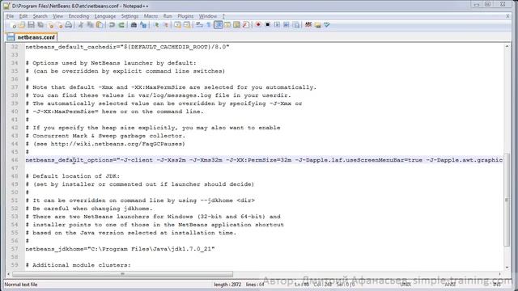The height and width of the screenshot is (291, 518).
Task: Click the Undo arrow icon
Action: [x=112, y=25]
